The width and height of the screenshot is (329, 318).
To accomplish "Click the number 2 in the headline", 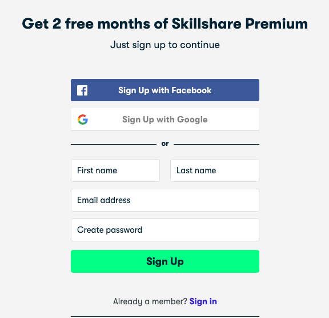I will pyautogui.click(x=57, y=23).
